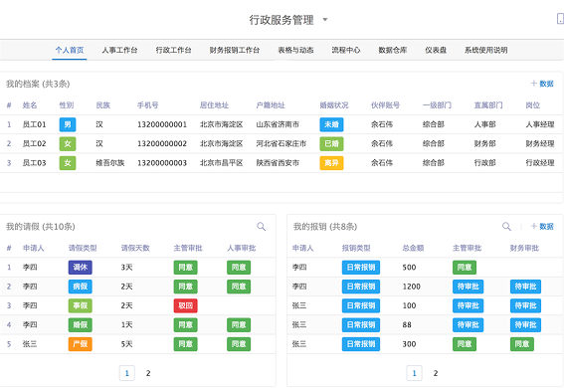This screenshot has width=564, height=388.
Task: Switch to 个人首页 tab
Action: 70,50
